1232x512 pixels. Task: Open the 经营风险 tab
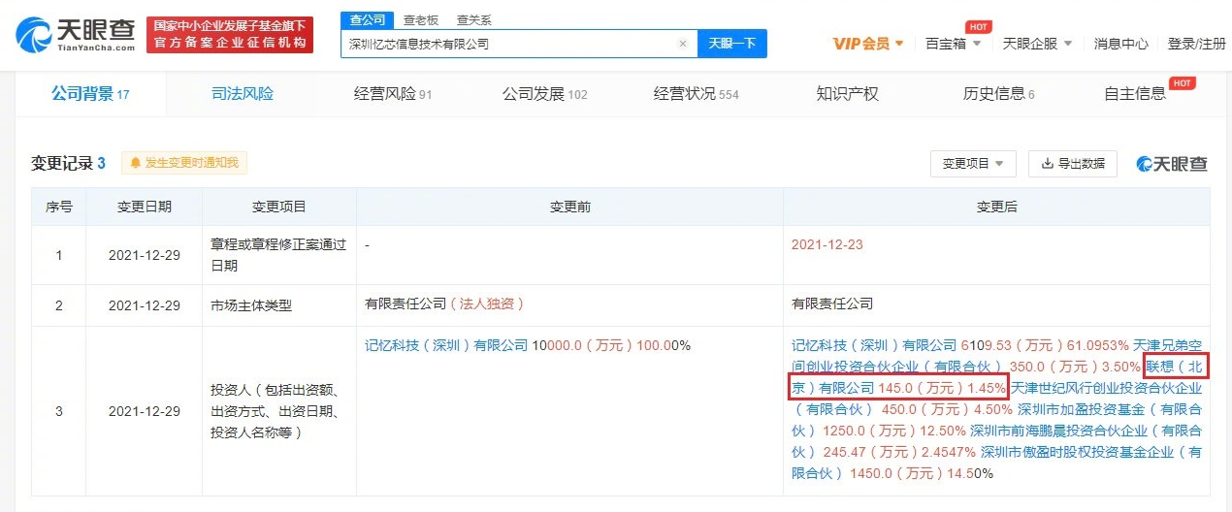(x=393, y=94)
